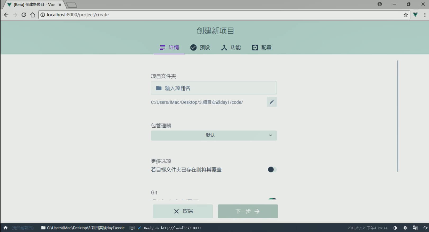Click the bug report icon in status bar
Image resolution: width=429 pixels, height=232 pixels.
coord(405,228)
